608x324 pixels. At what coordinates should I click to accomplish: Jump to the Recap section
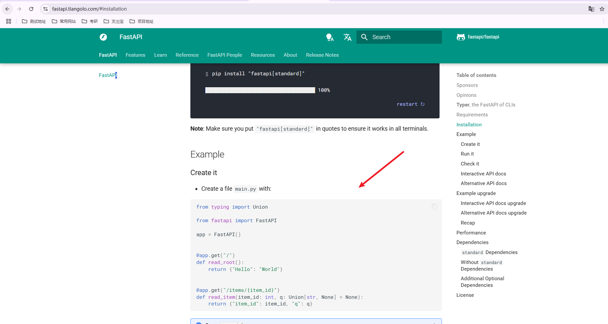pos(468,223)
